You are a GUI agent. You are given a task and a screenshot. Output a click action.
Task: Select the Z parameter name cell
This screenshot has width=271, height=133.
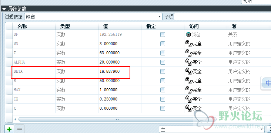coord(34,53)
